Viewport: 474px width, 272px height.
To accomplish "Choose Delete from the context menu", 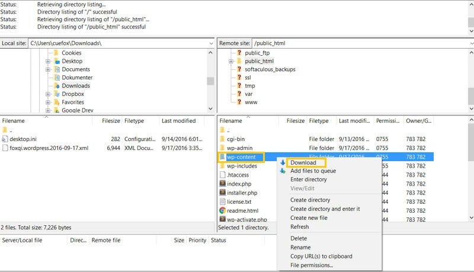I will [x=299, y=238].
